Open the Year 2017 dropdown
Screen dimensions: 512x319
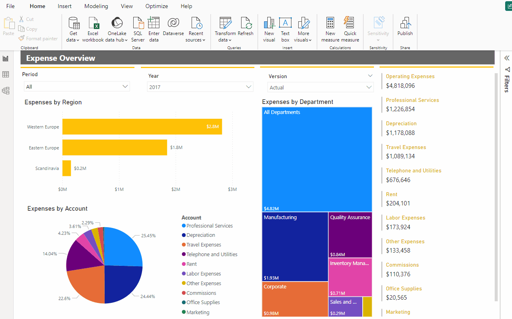249,87
